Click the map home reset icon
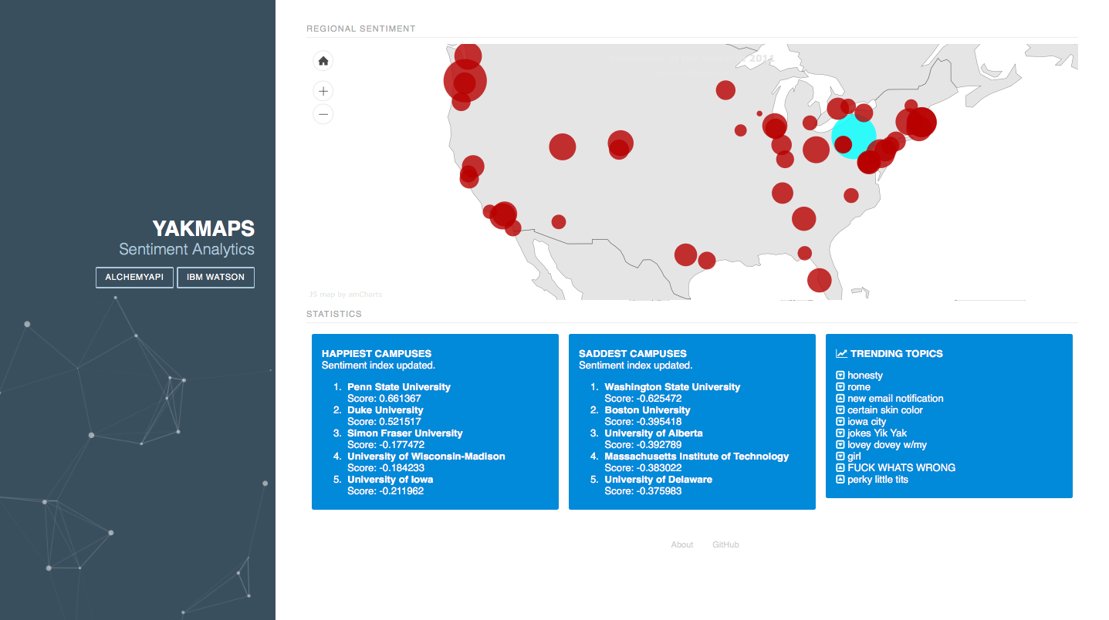The width and height of the screenshot is (1109, 620). tap(323, 61)
